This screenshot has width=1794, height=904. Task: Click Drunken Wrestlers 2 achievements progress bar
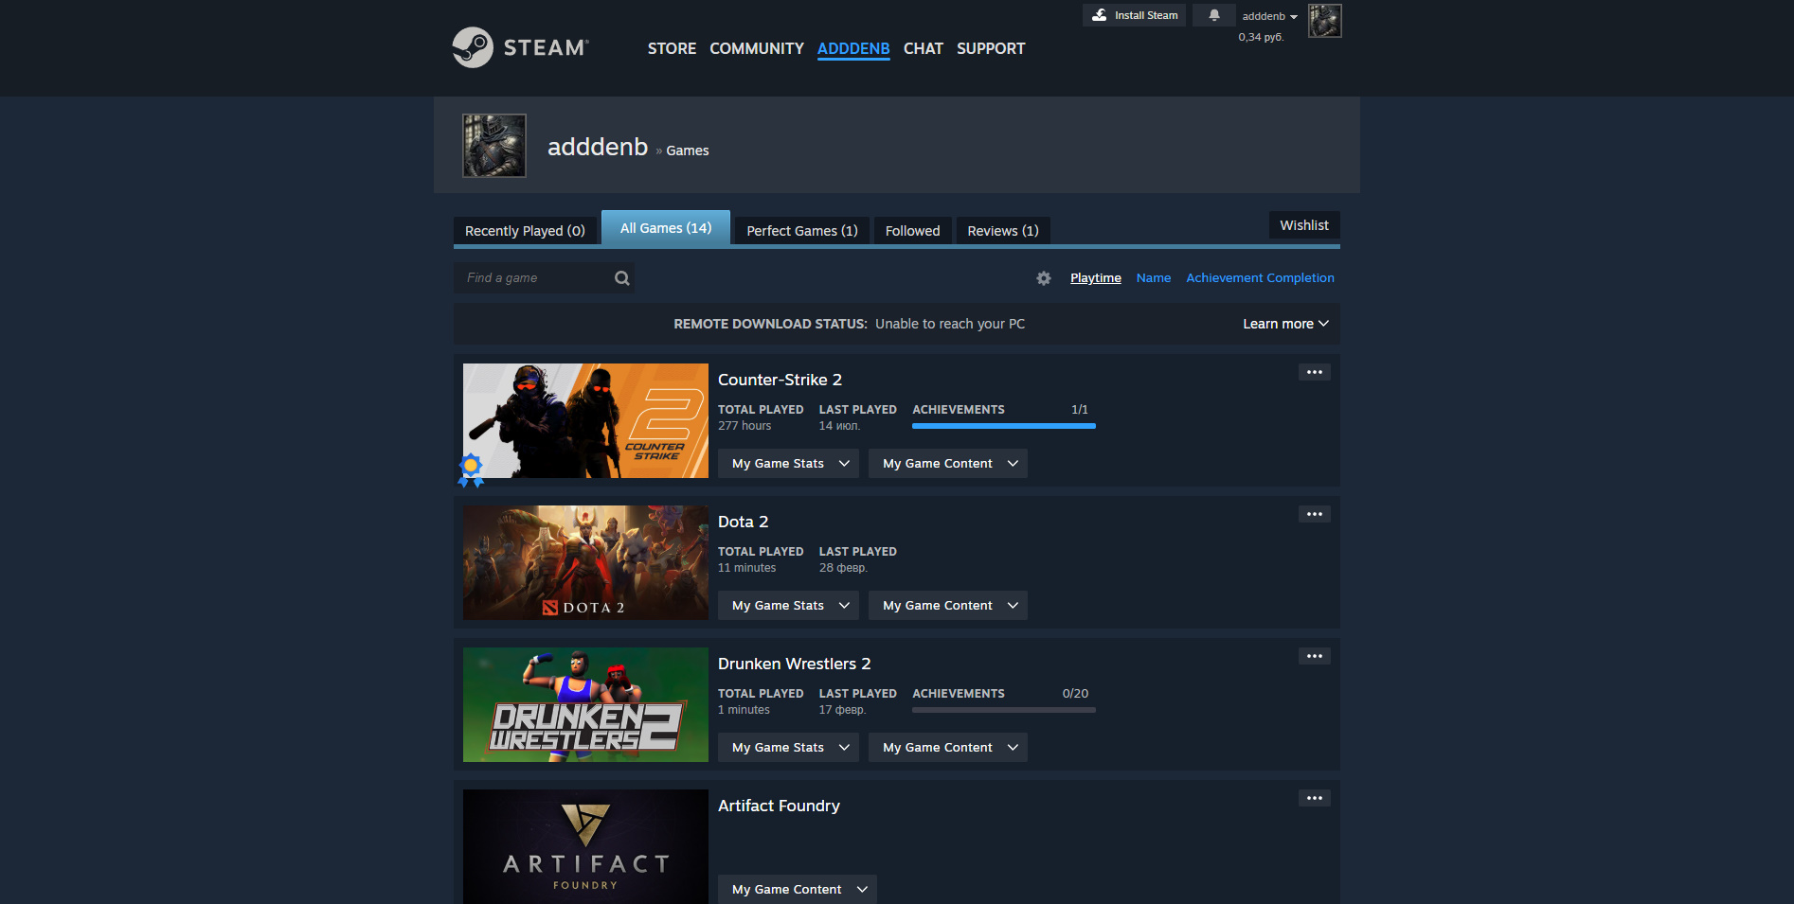(1004, 710)
